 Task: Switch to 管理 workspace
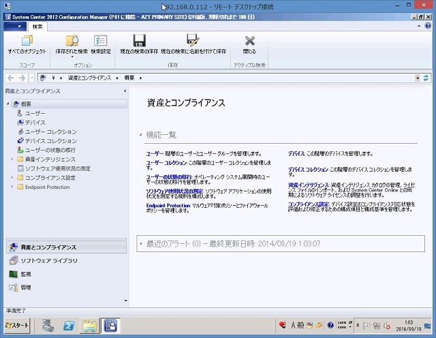pos(66,288)
